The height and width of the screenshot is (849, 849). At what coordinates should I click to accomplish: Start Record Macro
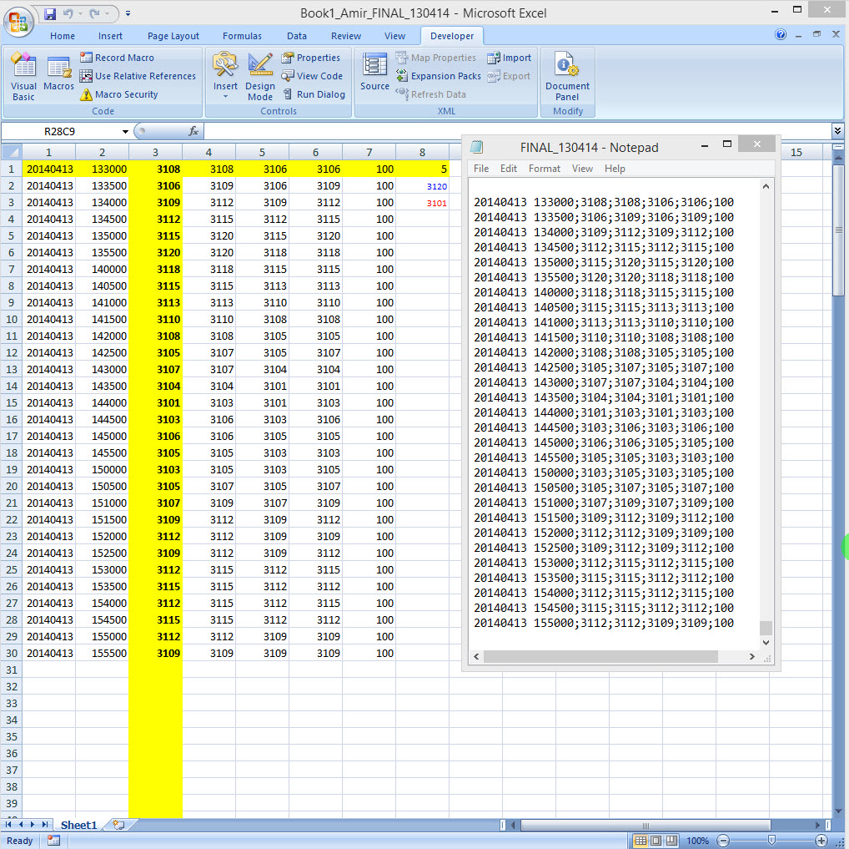tap(117, 58)
